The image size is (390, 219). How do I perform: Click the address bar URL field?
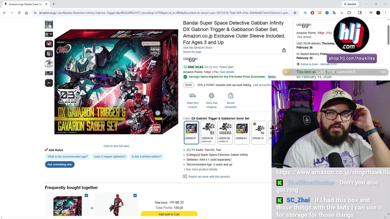(x=165, y=13)
